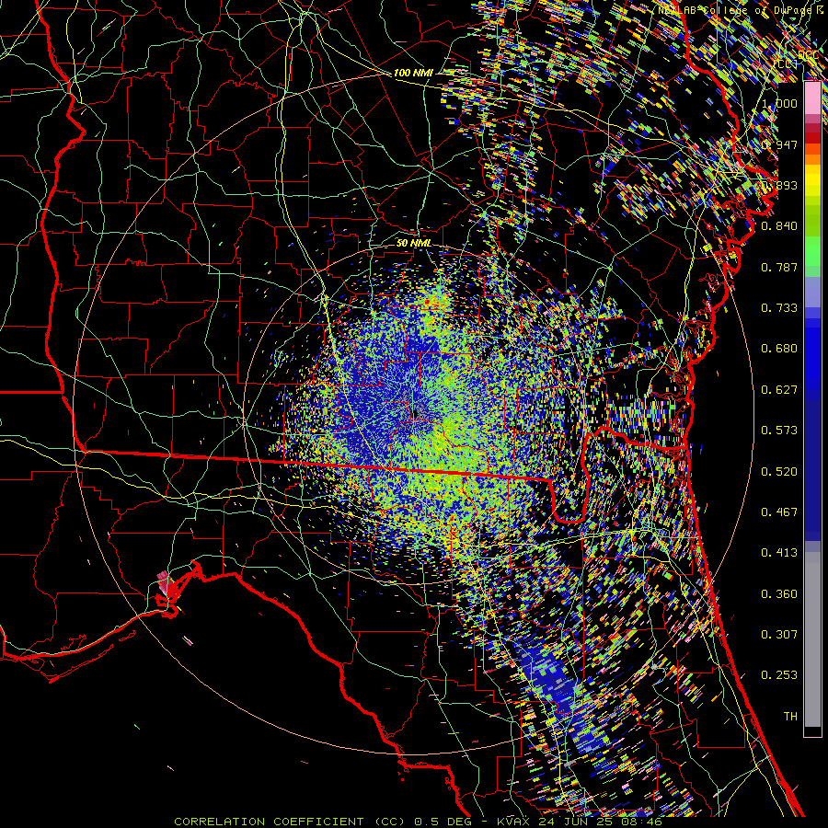
Task: Click the 1.000 legend value
Action: pos(779,103)
